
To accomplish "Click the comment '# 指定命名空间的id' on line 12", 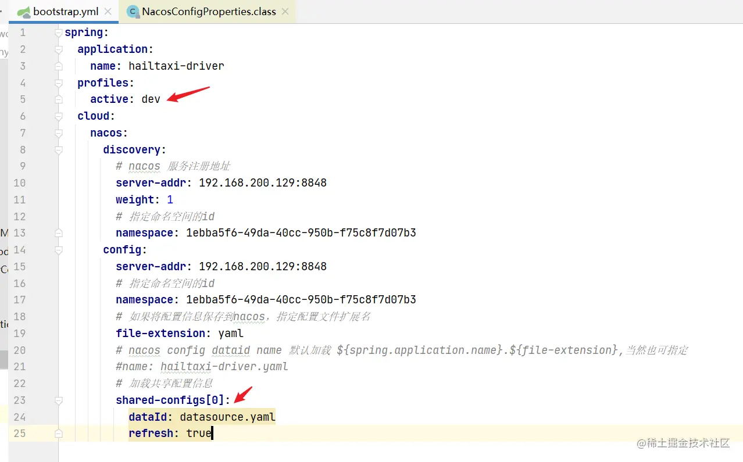I will pyautogui.click(x=165, y=217).
